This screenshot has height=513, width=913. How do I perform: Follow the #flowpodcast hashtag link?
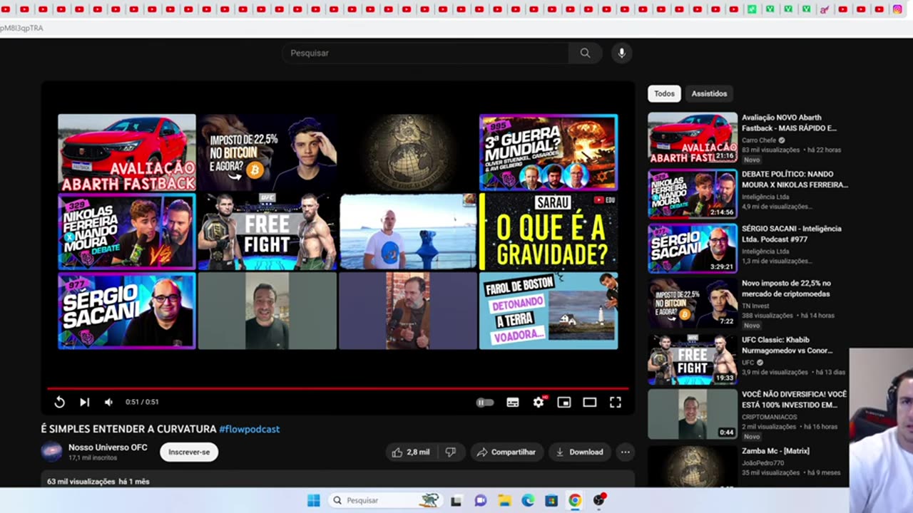249,429
